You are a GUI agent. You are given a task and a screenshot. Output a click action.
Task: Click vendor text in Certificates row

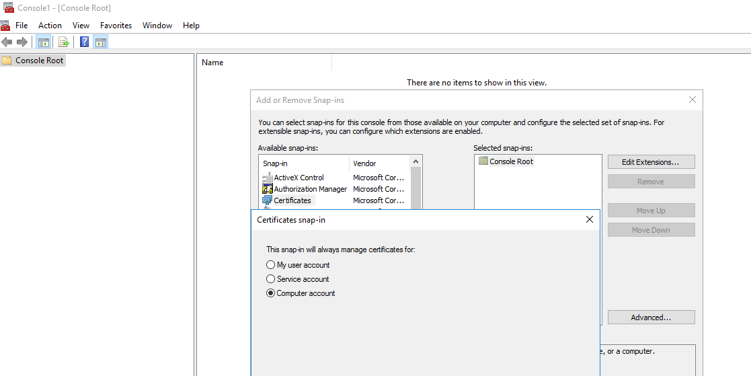pos(379,200)
